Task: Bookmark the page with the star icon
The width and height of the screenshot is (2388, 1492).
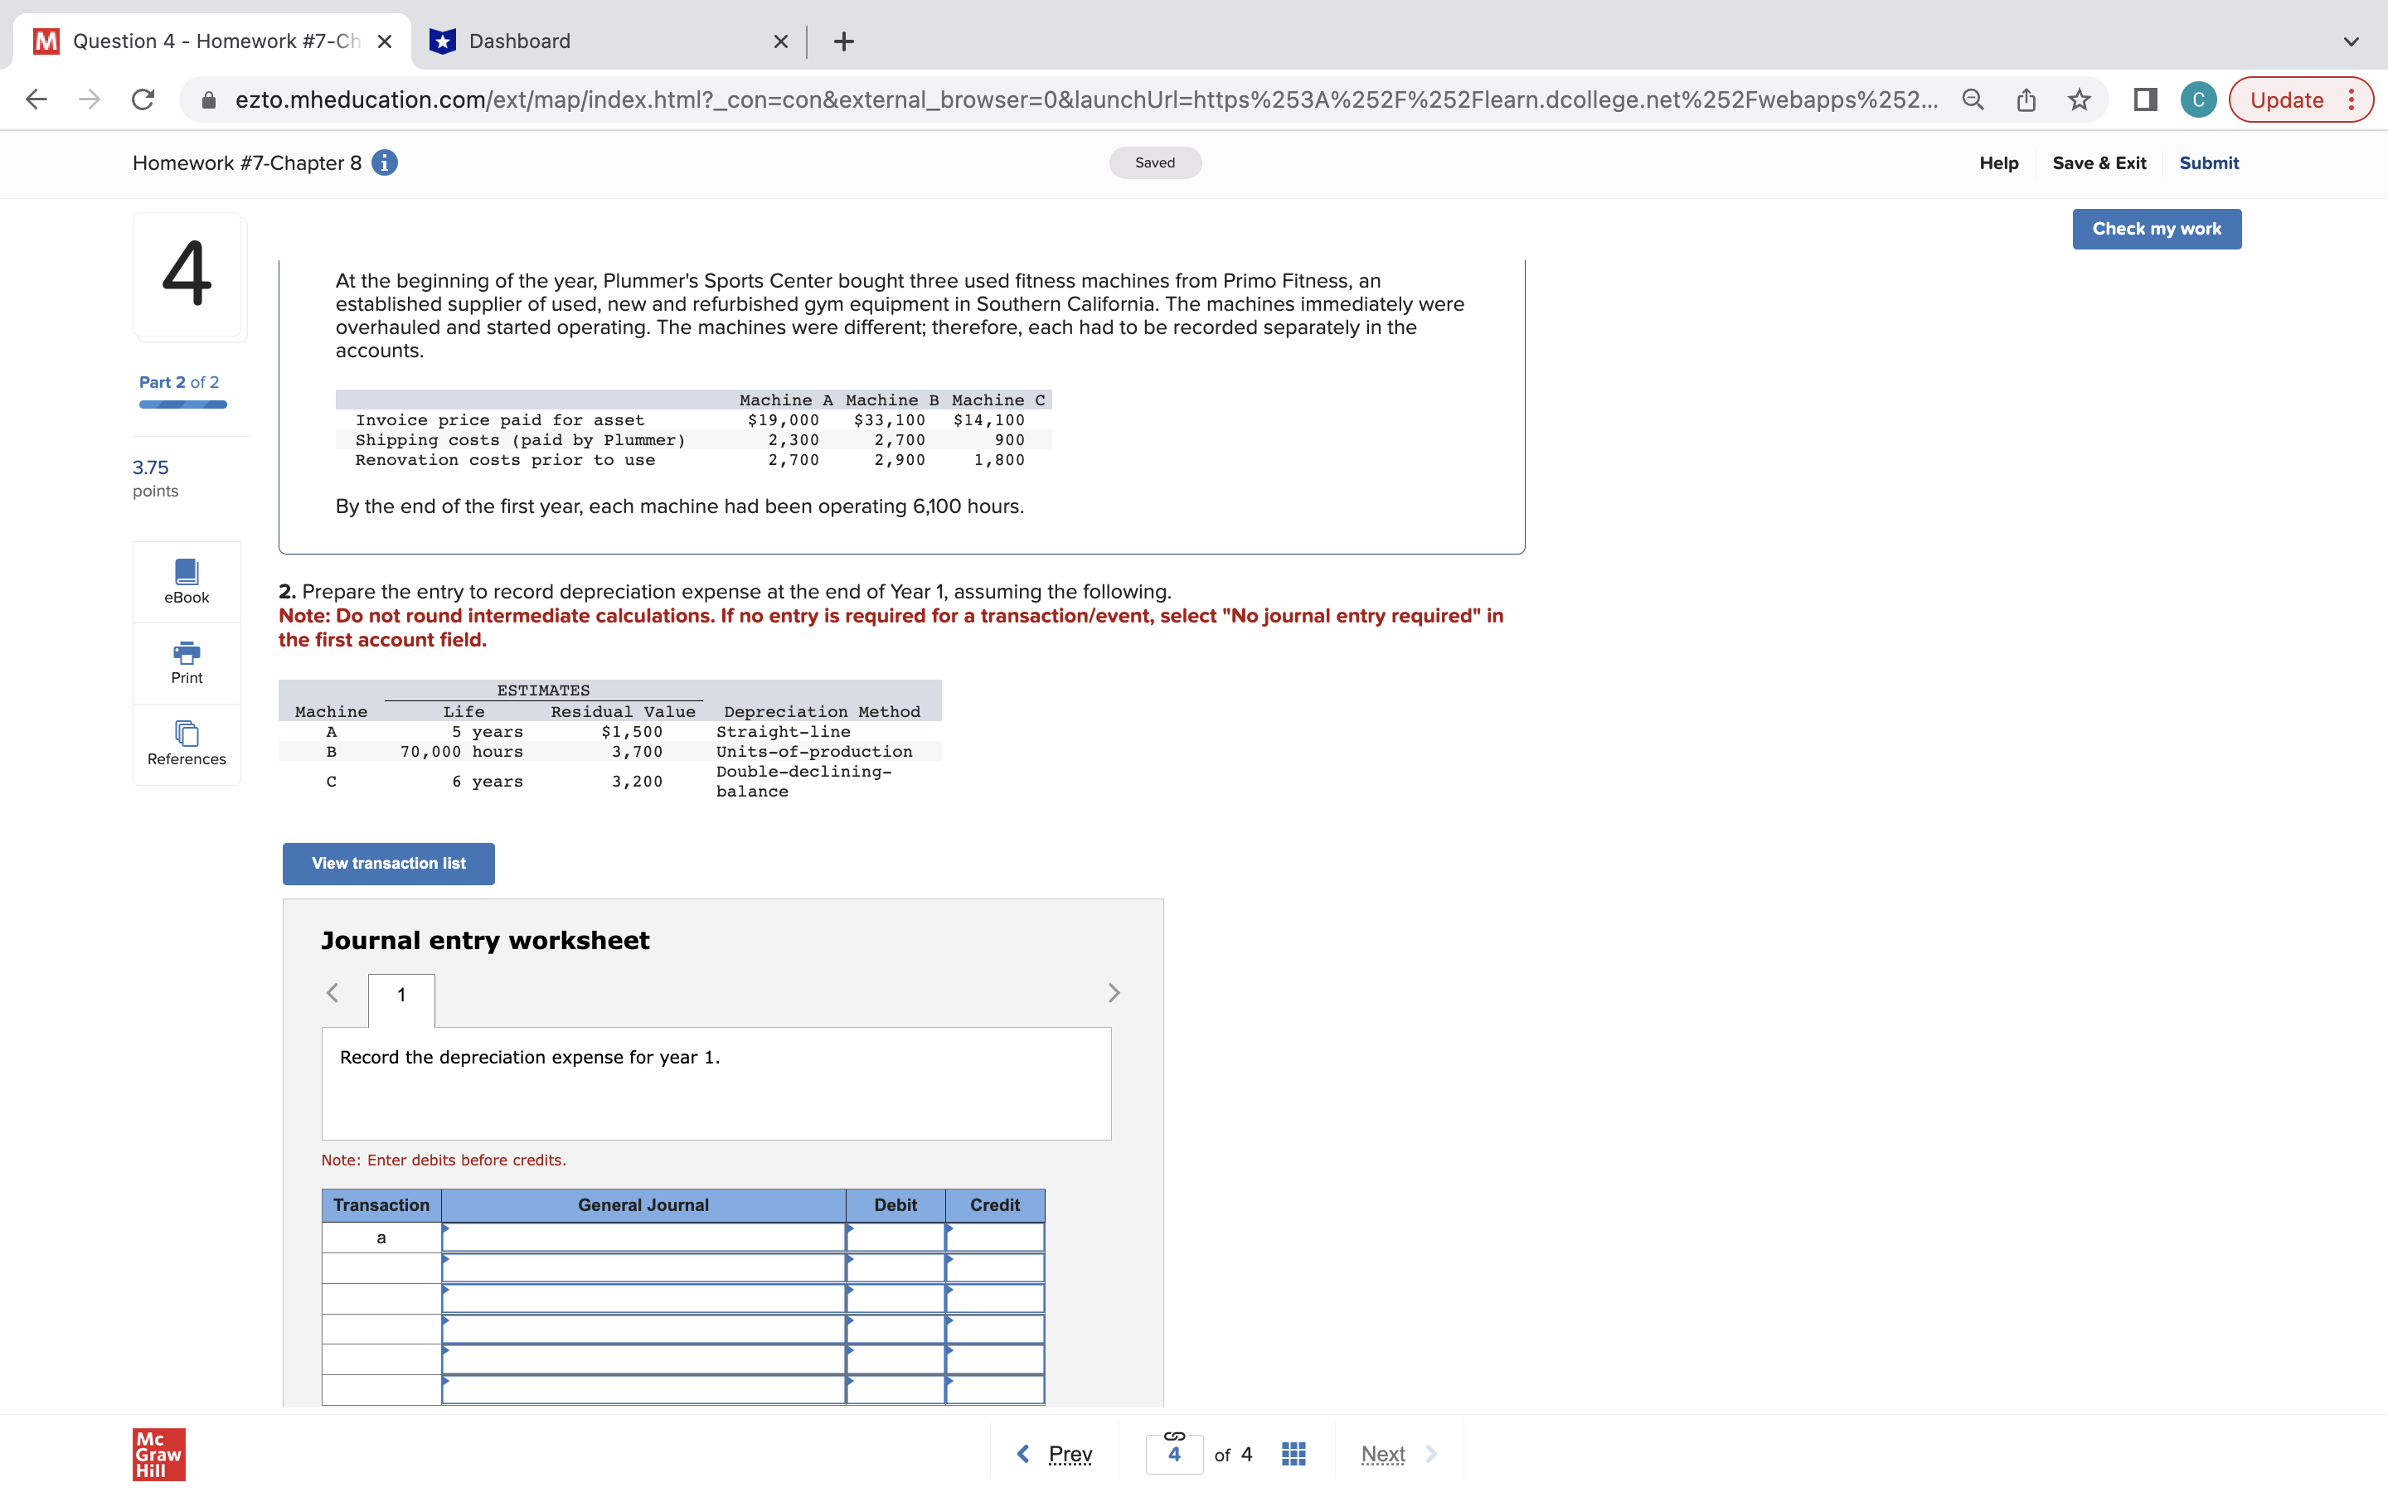Action: tap(2078, 99)
